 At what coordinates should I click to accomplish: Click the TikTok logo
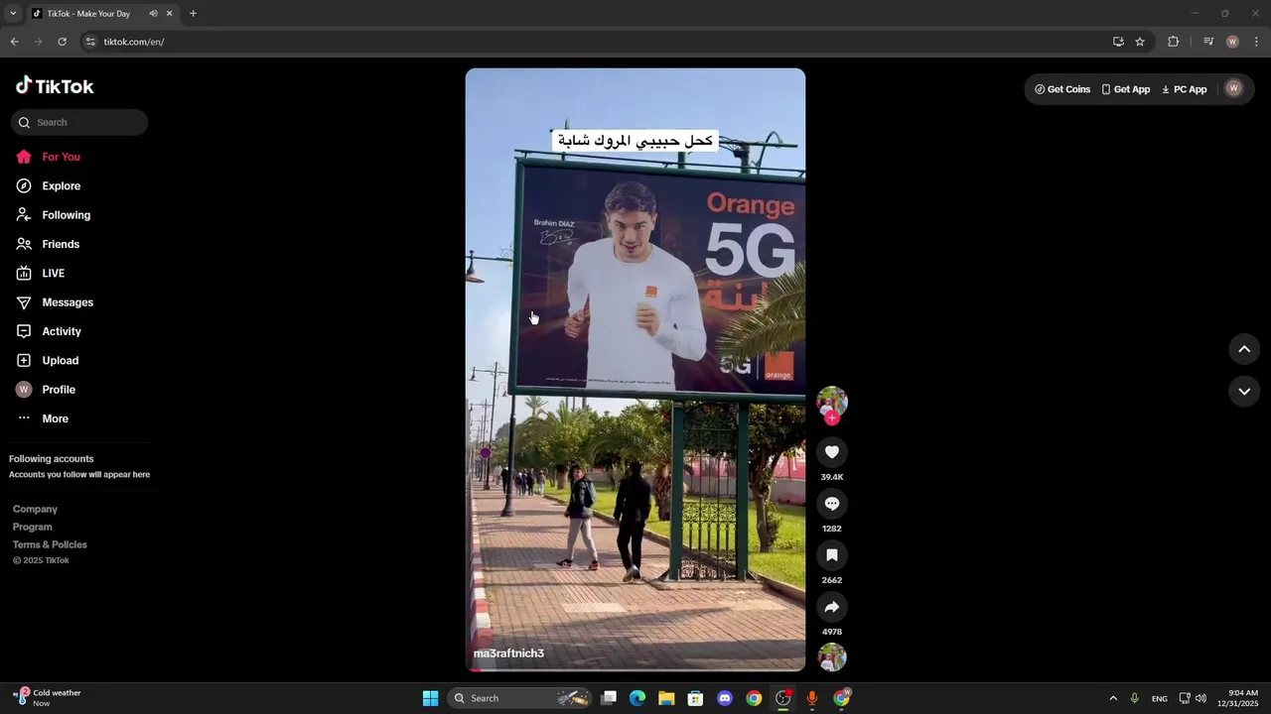point(55,86)
